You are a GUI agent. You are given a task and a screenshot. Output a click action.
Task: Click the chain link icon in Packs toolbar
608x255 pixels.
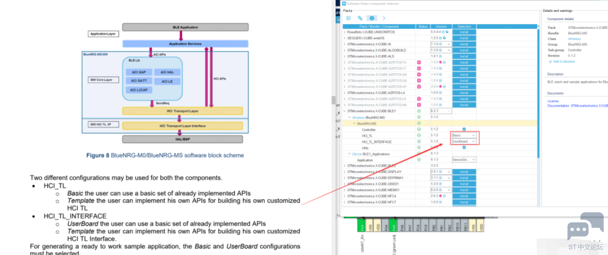[360, 18]
